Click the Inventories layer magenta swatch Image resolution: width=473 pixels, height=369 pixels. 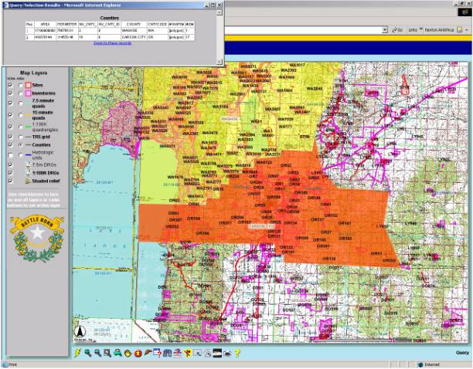pyautogui.click(x=26, y=93)
